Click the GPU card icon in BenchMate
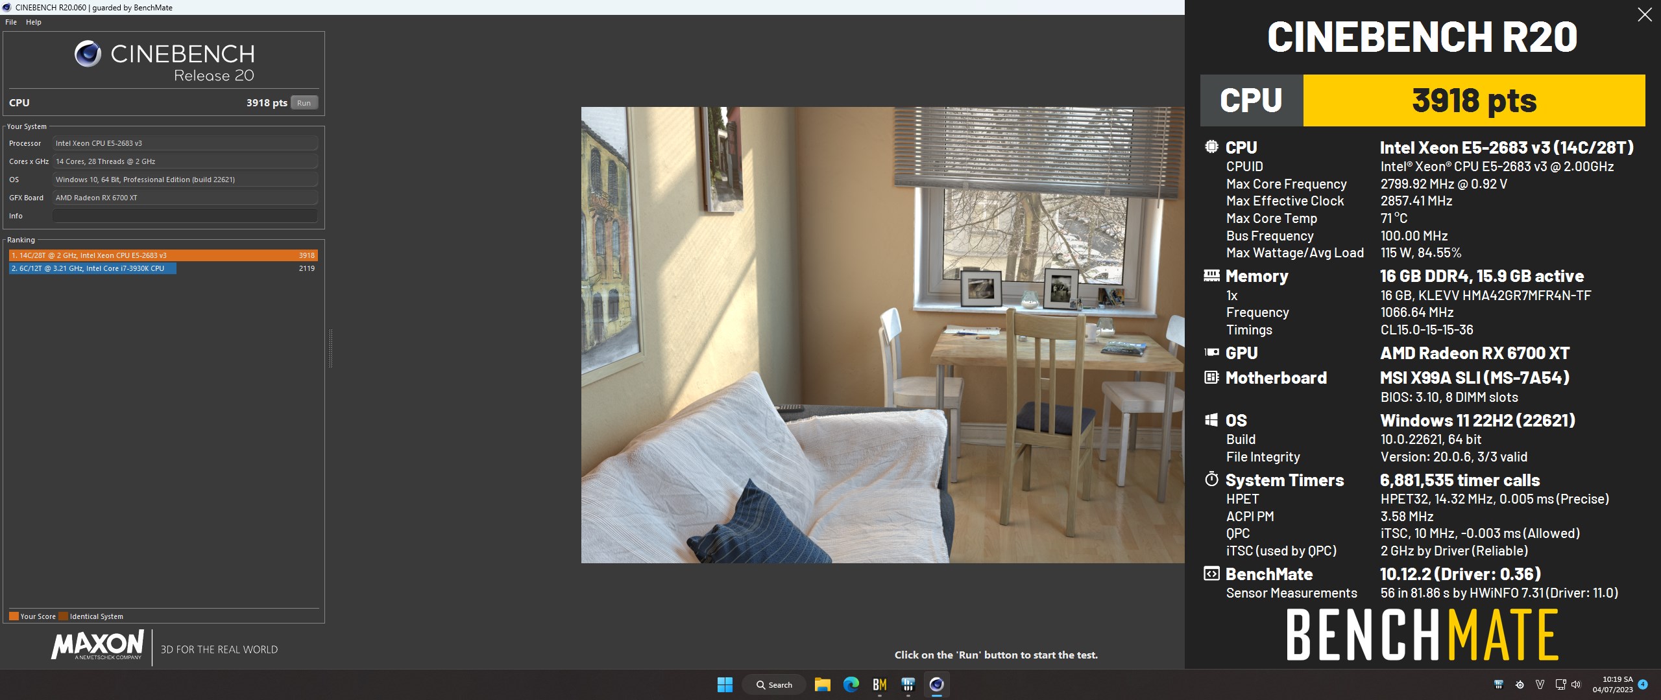Viewport: 1661px width, 700px height. tap(1211, 353)
